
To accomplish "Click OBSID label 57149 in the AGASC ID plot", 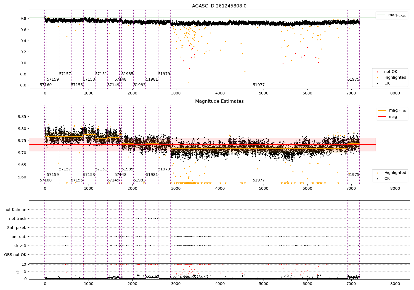I will [x=113, y=85].
